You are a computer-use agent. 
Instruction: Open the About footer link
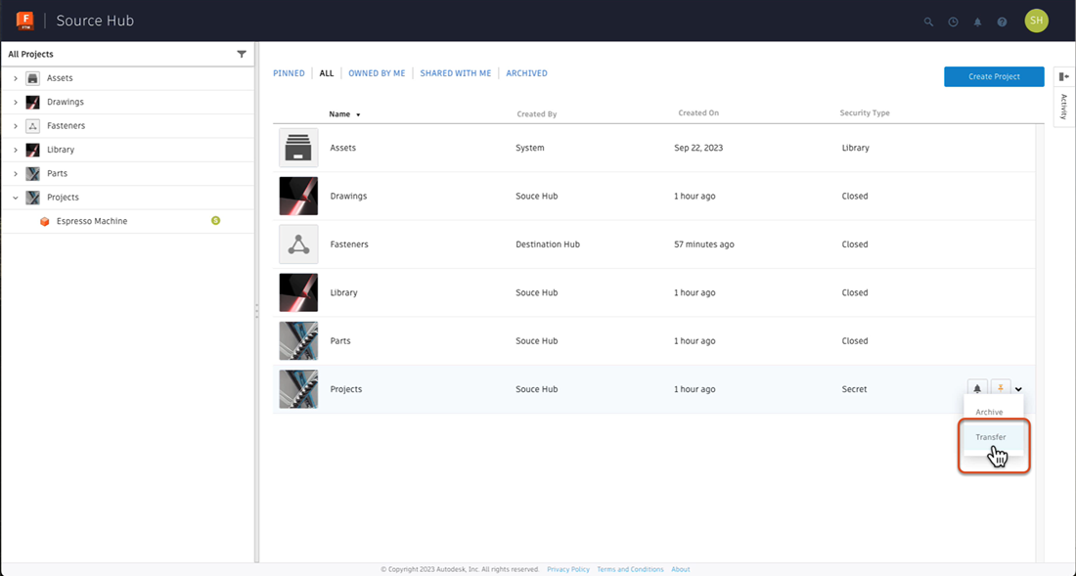pyautogui.click(x=681, y=569)
